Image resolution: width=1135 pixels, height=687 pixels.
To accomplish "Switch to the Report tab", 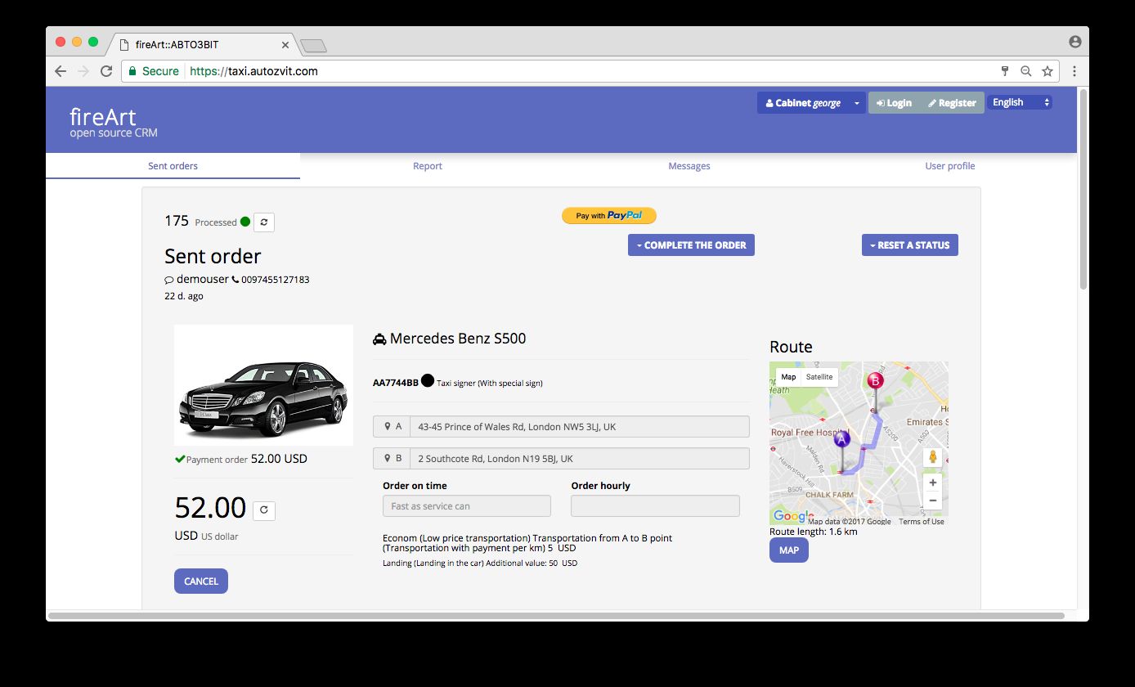I will pyautogui.click(x=427, y=166).
